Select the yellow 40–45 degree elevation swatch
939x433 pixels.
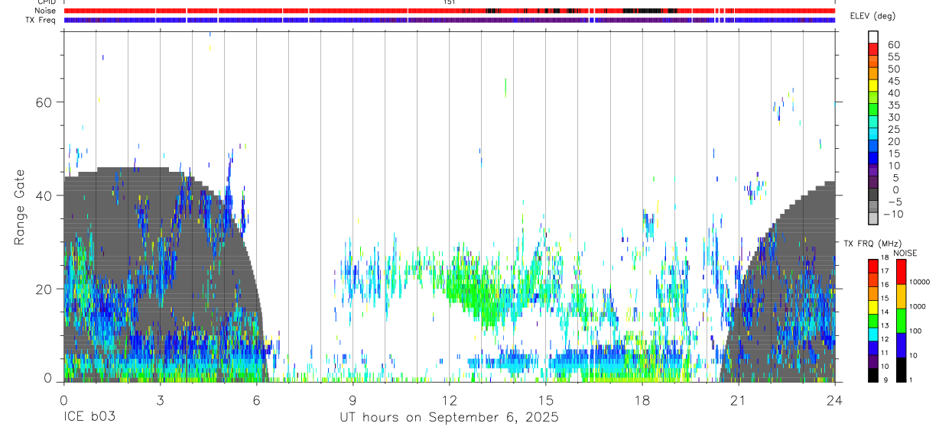(873, 86)
